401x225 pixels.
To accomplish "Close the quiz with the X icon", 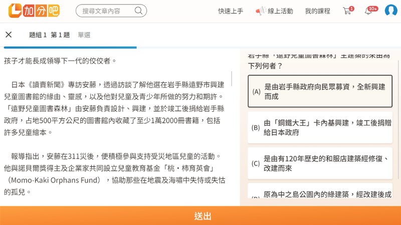I will (x=9, y=34).
